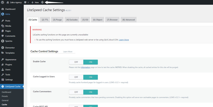Turn off Enable Cache
This screenshot has width=213, height=107.
(76, 62)
